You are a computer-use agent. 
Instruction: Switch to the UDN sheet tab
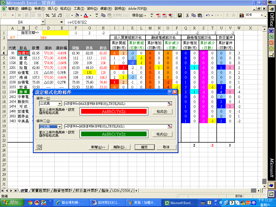tap(116, 191)
